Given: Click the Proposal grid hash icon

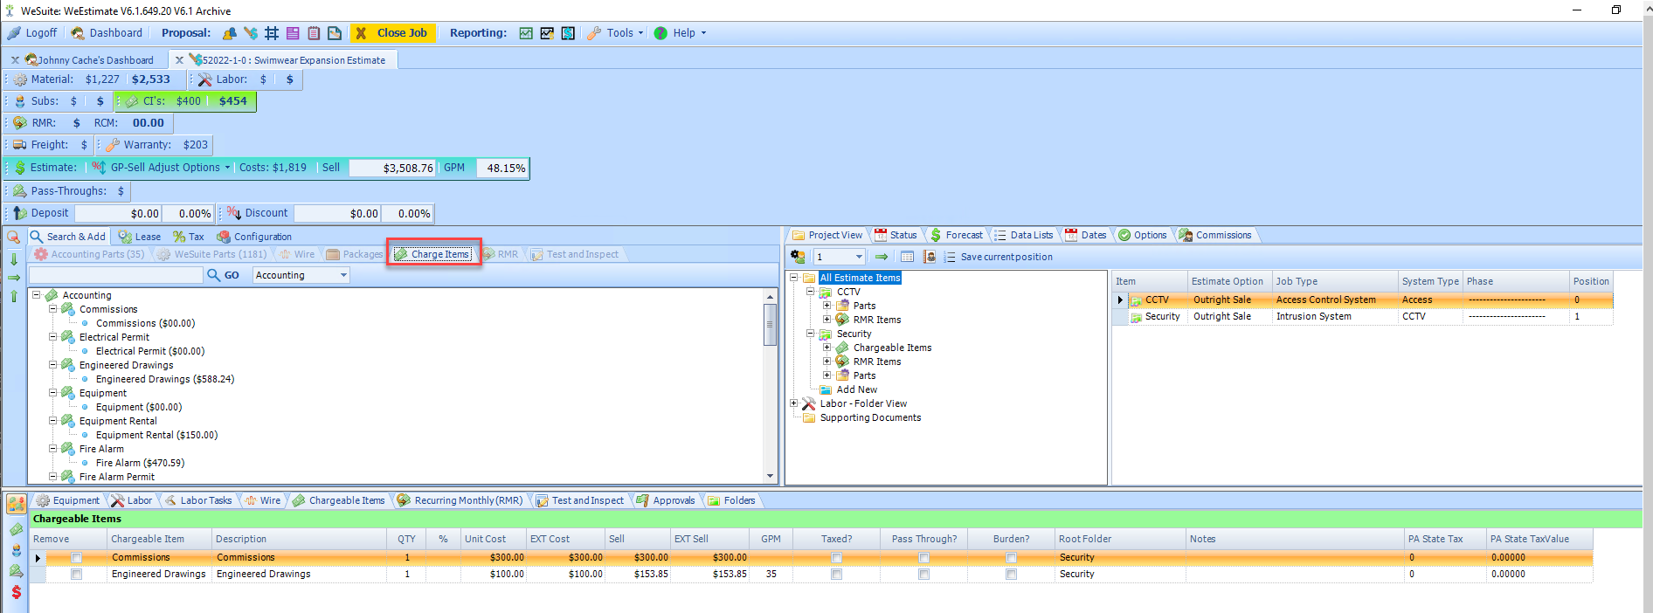Looking at the screenshot, I should [x=272, y=33].
